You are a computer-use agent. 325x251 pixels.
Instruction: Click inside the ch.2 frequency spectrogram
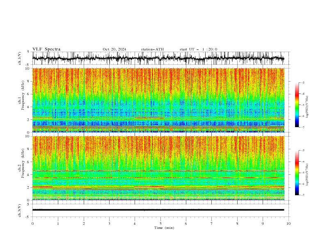(158, 168)
